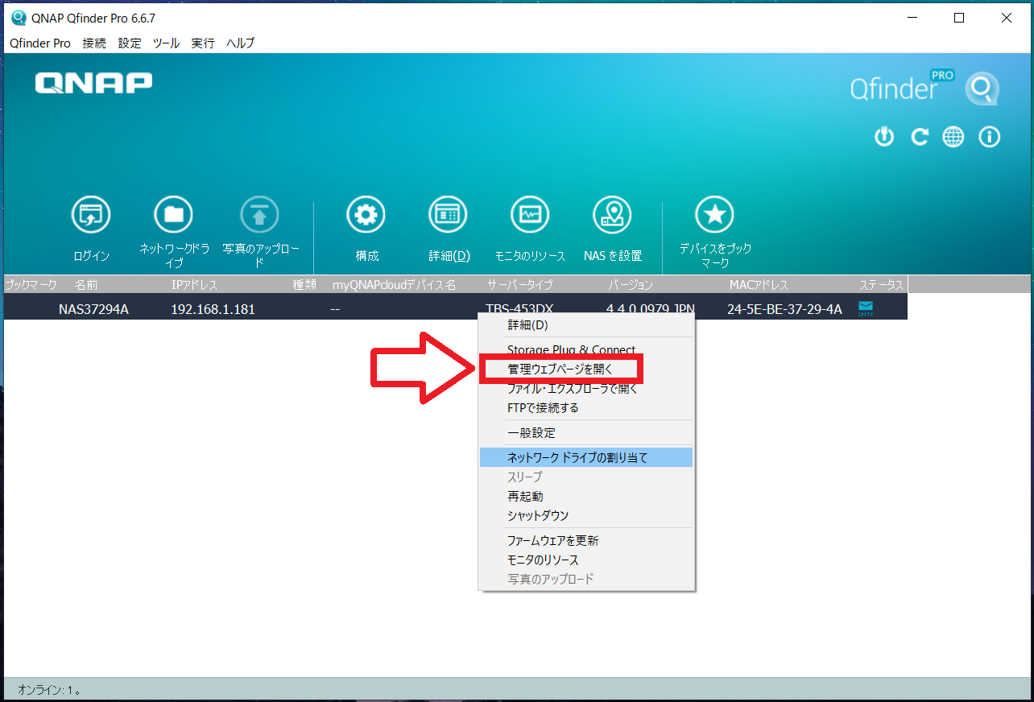The height and width of the screenshot is (702, 1034).
Task: Click the 写真のアップロード upload icon in toolbar
Action: tap(259, 215)
